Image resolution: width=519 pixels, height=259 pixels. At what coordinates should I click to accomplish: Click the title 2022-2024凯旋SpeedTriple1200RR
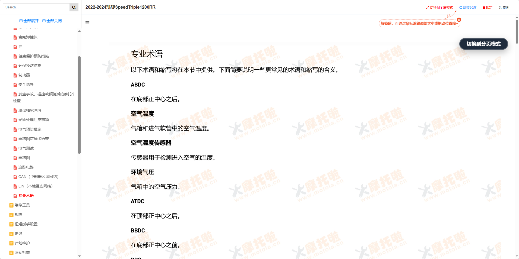click(121, 7)
